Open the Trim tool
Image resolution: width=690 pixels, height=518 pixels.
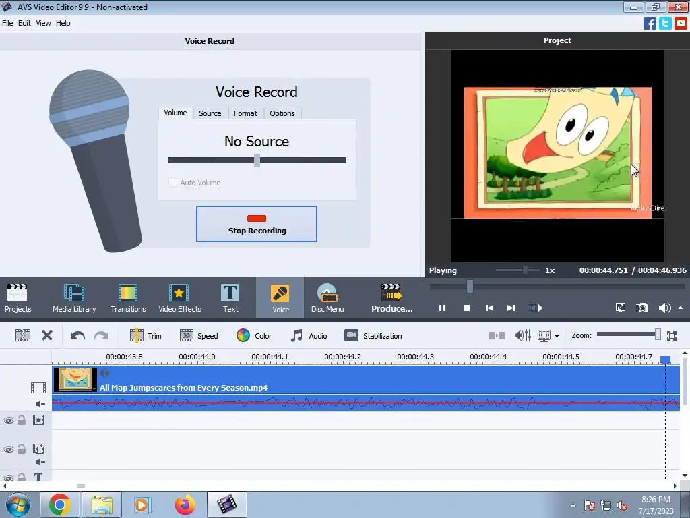pos(146,336)
